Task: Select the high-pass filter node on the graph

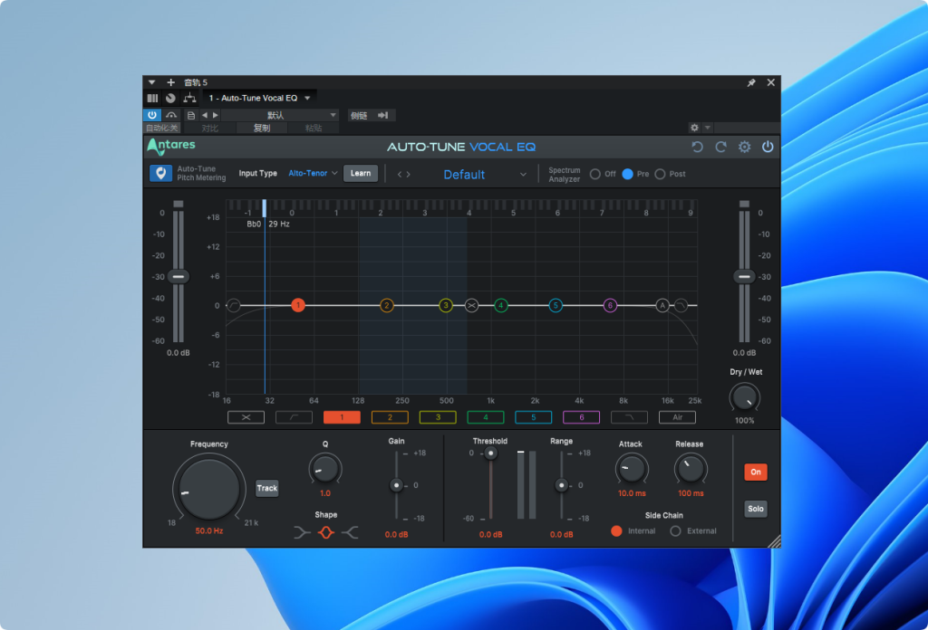Action: pos(234,306)
